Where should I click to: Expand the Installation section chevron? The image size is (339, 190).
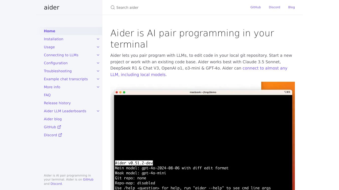point(98,39)
